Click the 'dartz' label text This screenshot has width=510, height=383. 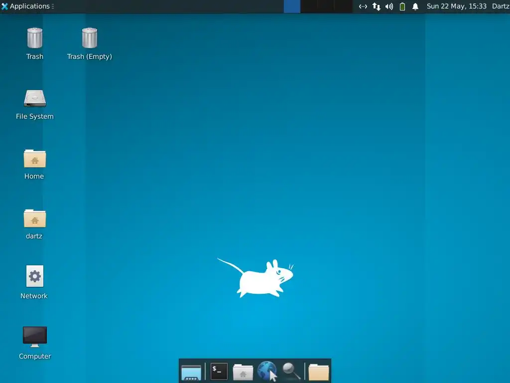click(34, 236)
